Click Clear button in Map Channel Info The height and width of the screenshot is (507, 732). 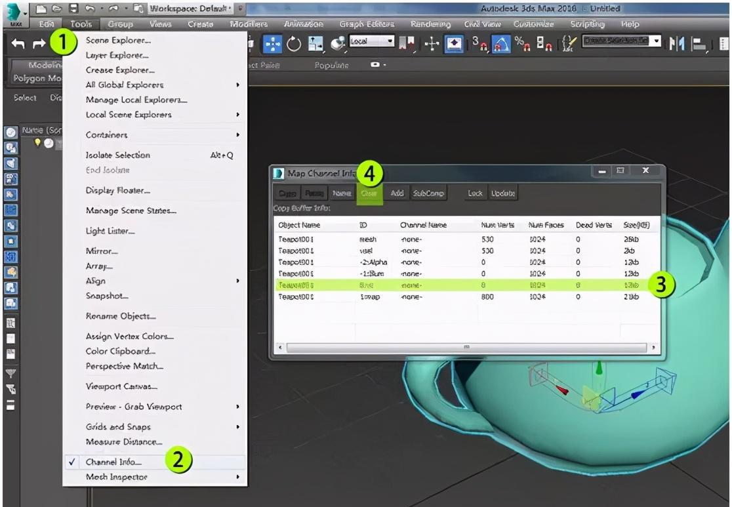pos(369,193)
